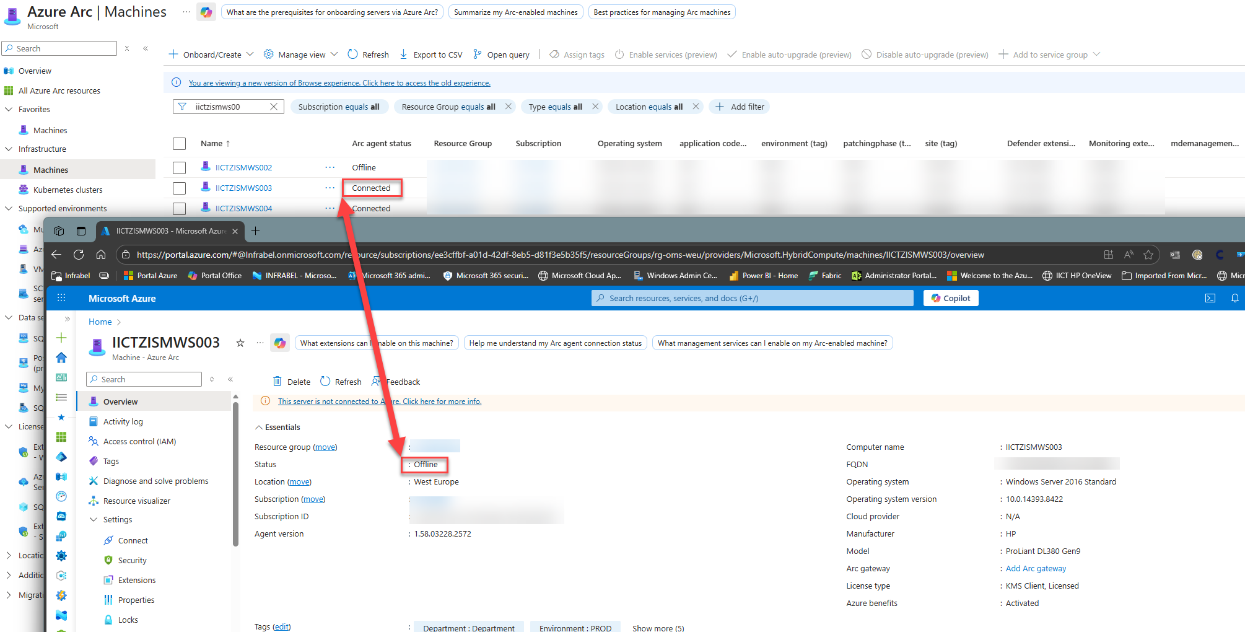Click Feedback in the machine toolbar
Image resolution: width=1245 pixels, height=632 pixels.
coord(395,382)
